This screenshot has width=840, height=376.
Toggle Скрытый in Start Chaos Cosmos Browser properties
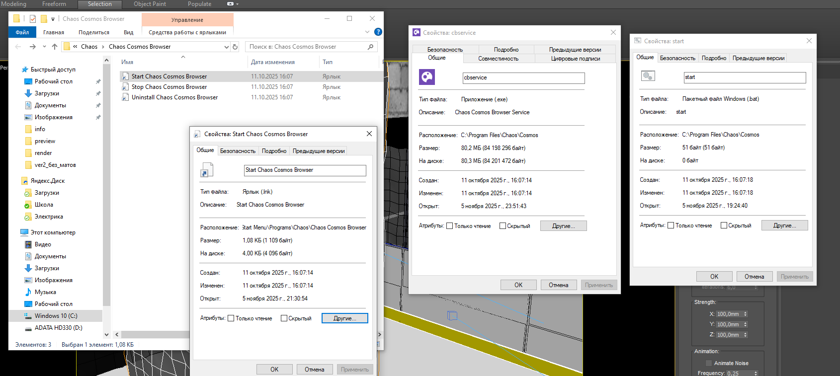click(284, 318)
